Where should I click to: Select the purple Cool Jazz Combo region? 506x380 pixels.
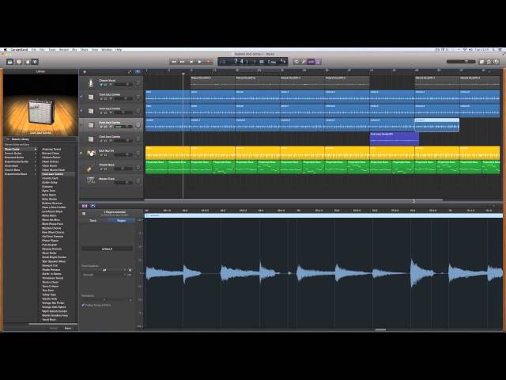pos(395,139)
